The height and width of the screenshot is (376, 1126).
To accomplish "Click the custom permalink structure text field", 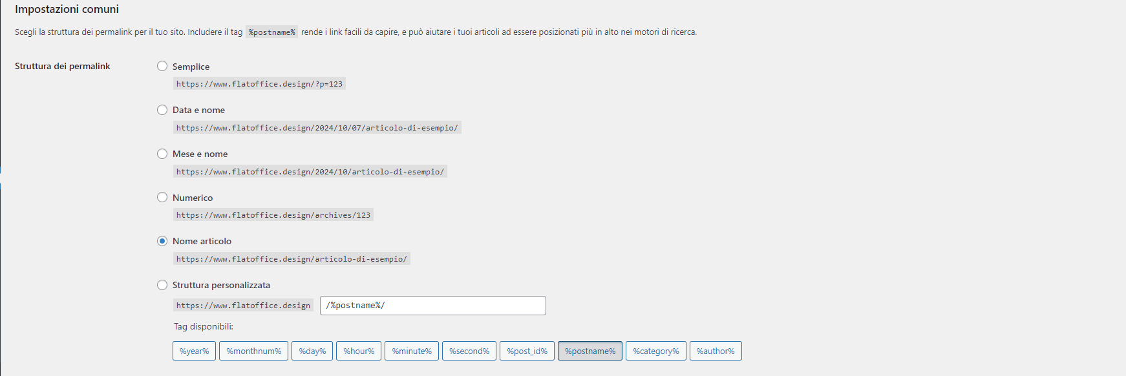I will tap(432, 306).
